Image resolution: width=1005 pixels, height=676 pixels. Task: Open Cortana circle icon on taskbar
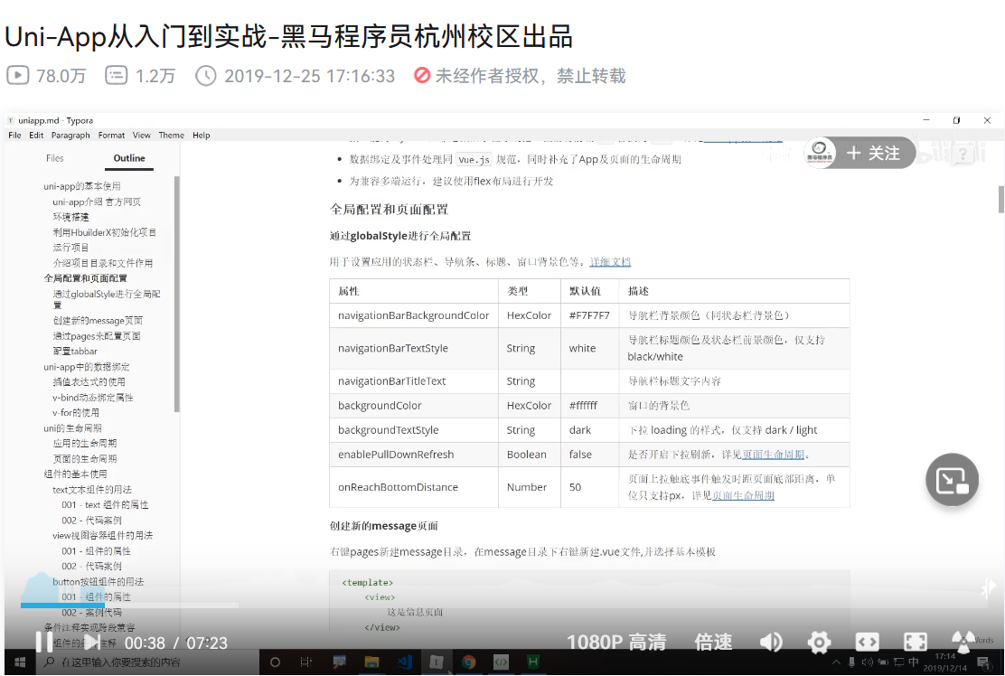(x=275, y=662)
